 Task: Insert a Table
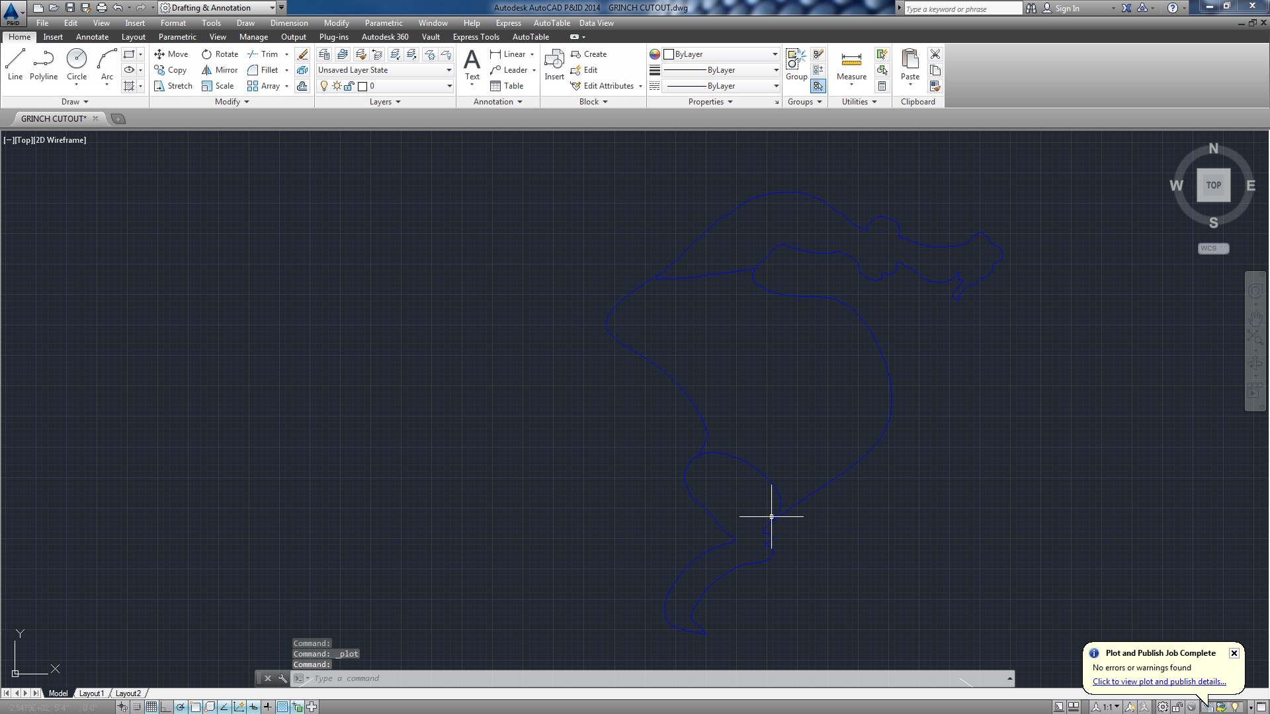507,86
